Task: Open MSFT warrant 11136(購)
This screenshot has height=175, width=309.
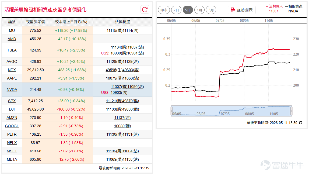Action: (114, 151)
